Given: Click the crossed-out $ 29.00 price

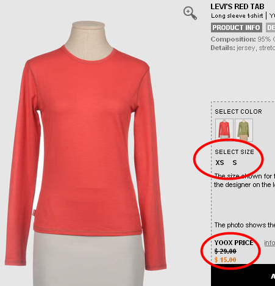Looking at the screenshot, I should [225, 251].
